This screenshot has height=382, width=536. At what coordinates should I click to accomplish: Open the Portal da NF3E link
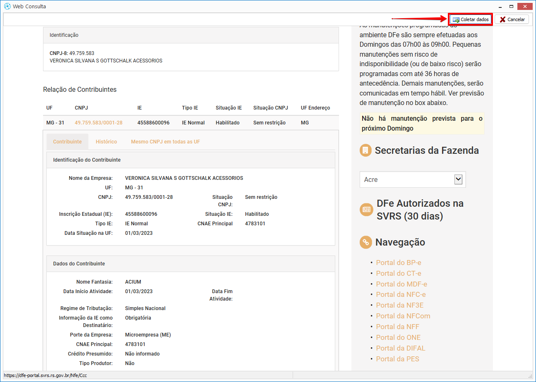400,305
